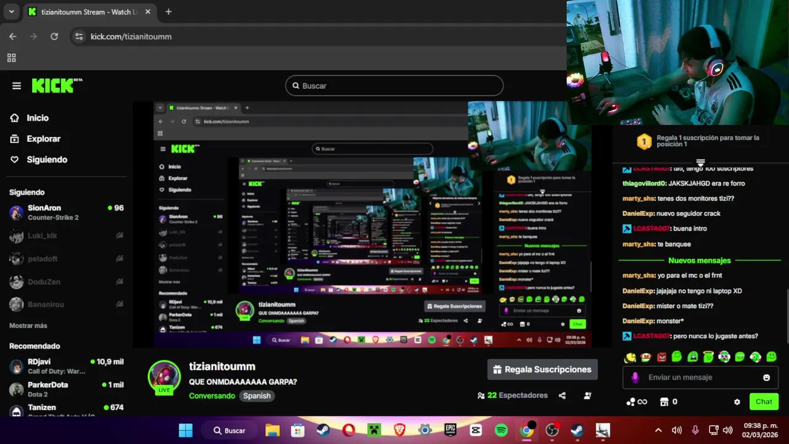Image resolution: width=789 pixels, height=444 pixels.
Task: Open the emoji picker in message box
Action: tap(767, 377)
